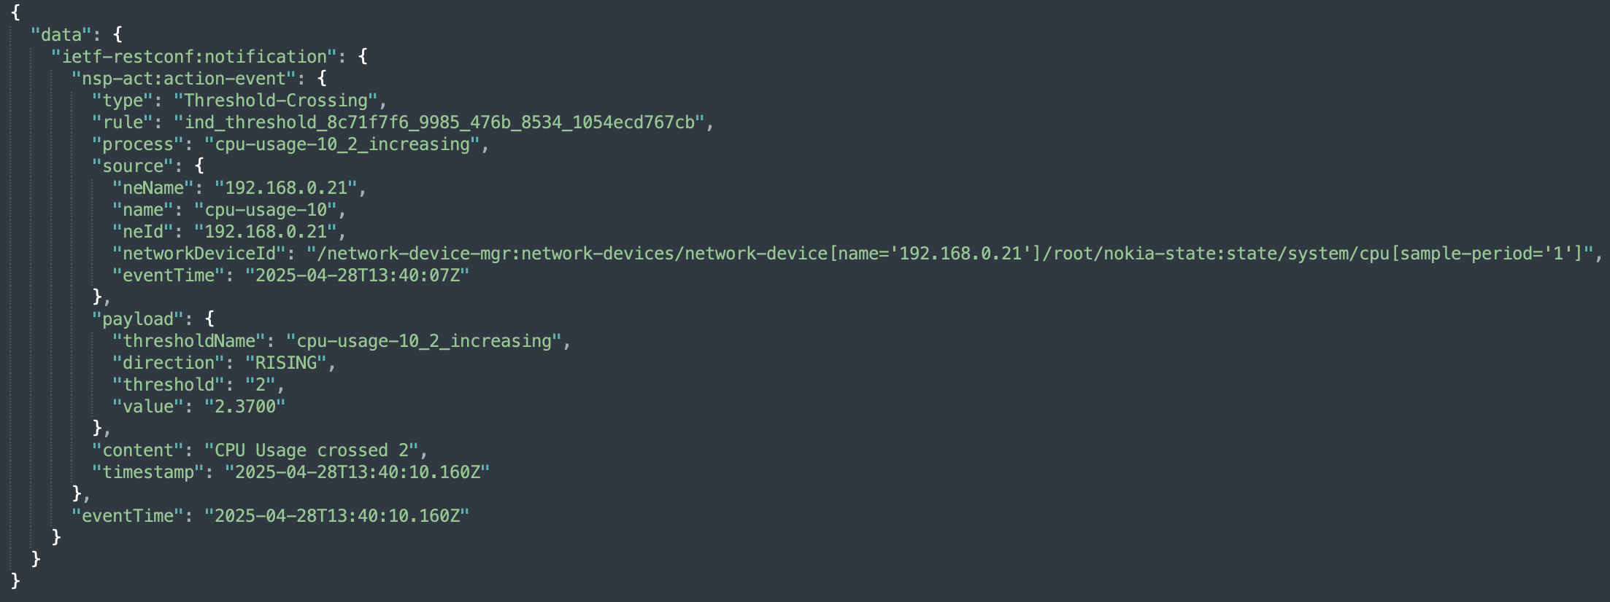Image resolution: width=1610 pixels, height=602 pixels.
Task: Select the "ietf-restconf:notification" key
Action: [194, 57]
